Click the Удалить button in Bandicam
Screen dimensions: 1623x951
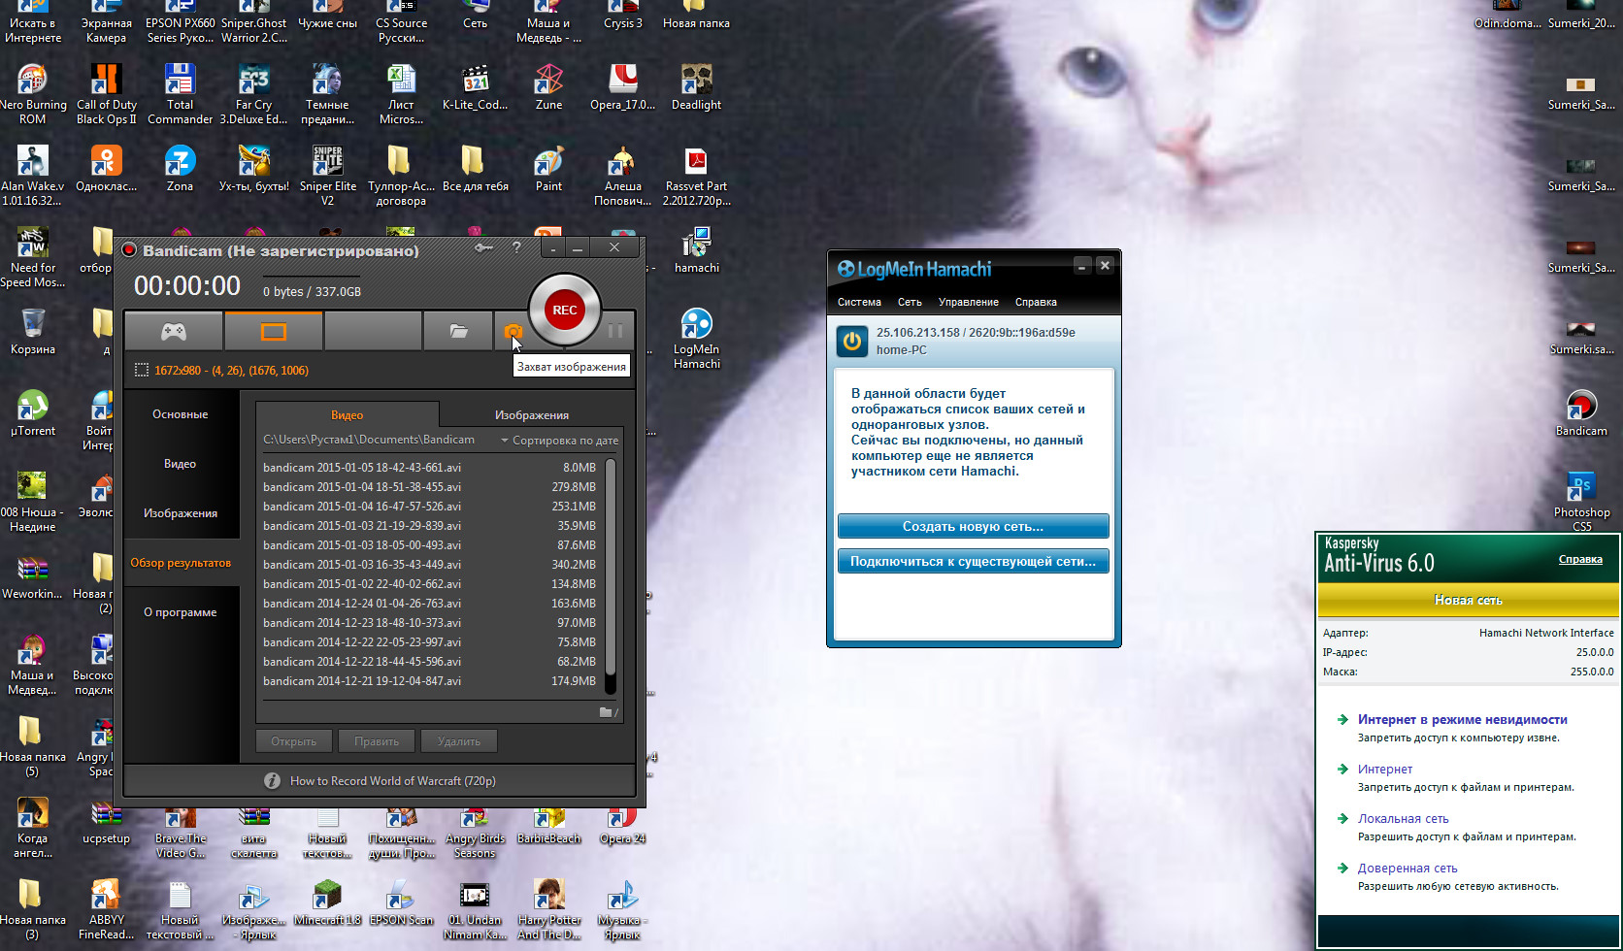pos(459,741)
